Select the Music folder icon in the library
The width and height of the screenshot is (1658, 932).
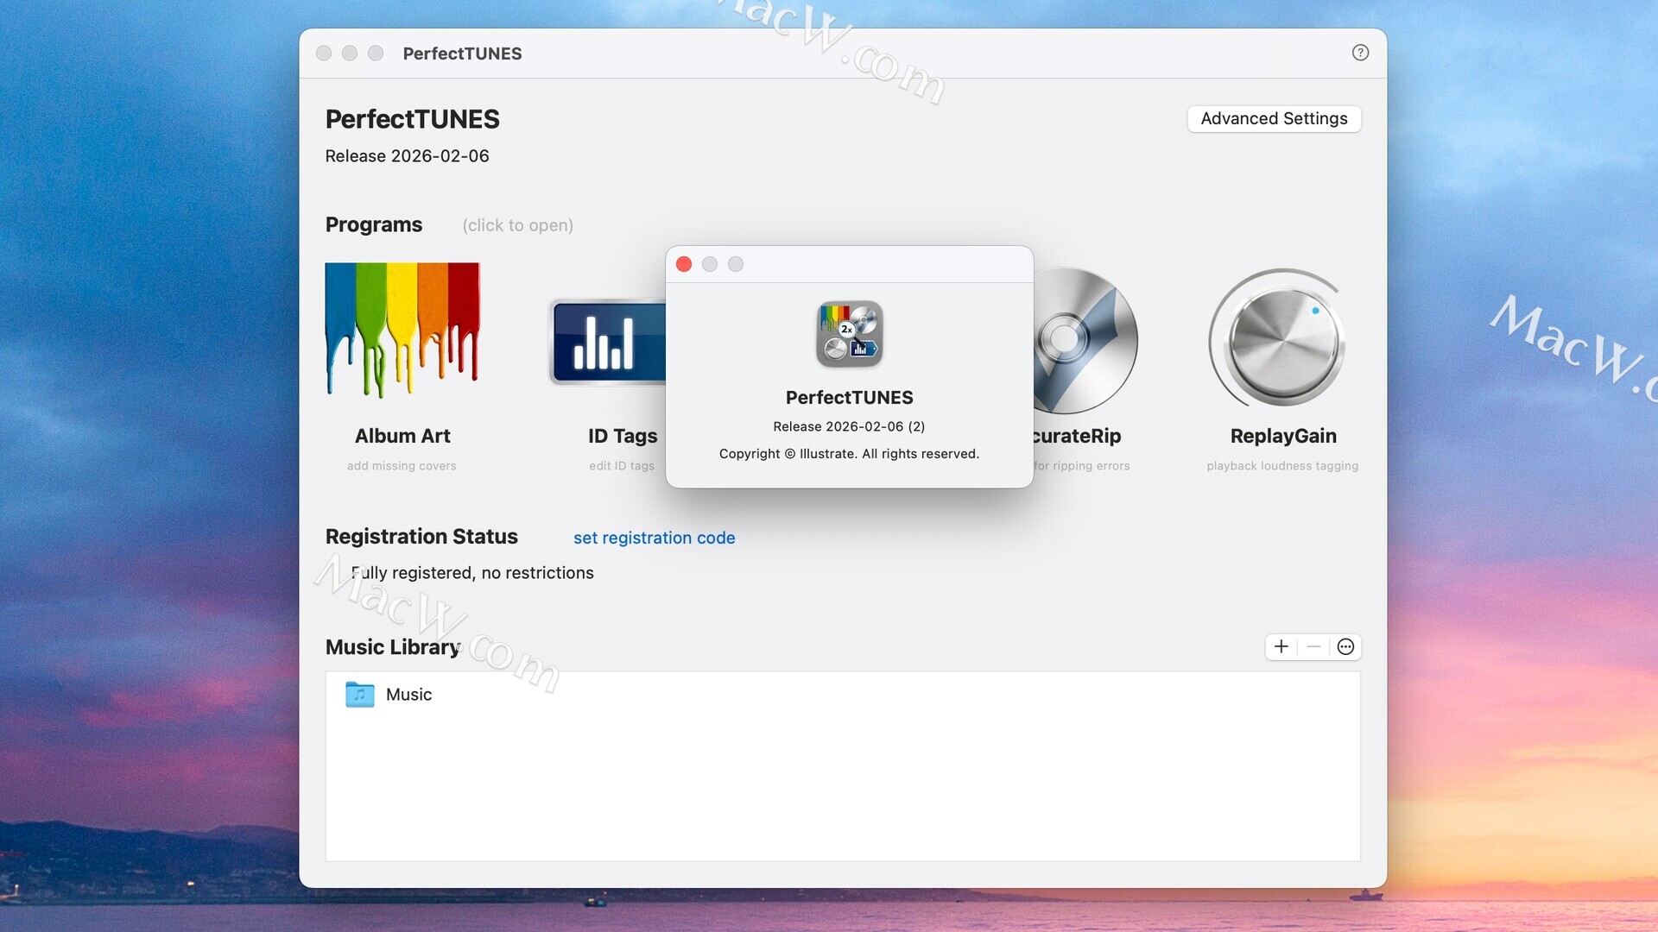point(360,695)
